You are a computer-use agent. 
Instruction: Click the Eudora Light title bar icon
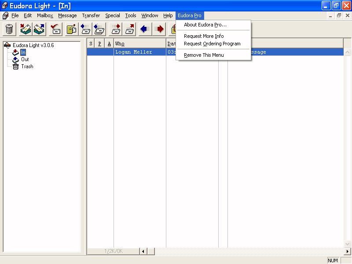click(x=4, y=6)
